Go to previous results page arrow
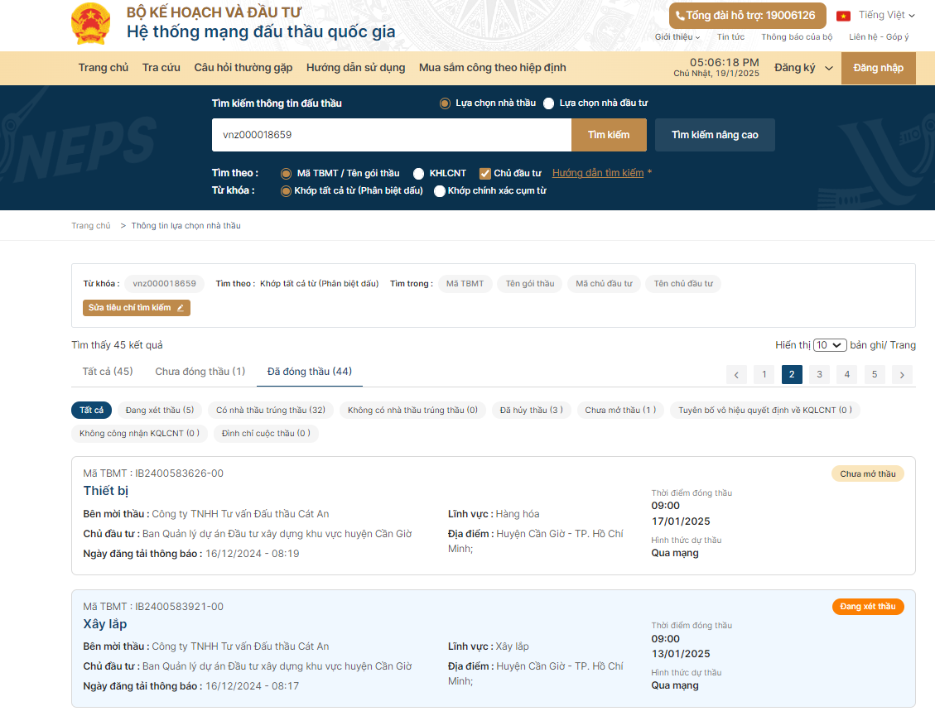 (736, 375)
